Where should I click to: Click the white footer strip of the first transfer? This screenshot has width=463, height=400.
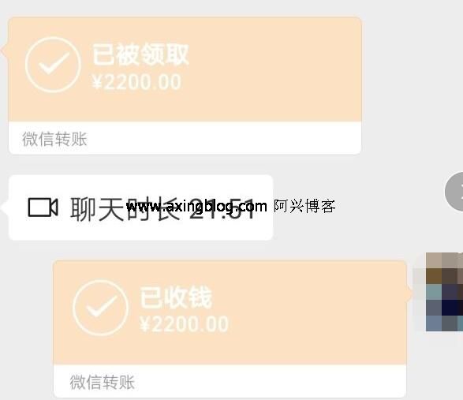pos(185,138)
